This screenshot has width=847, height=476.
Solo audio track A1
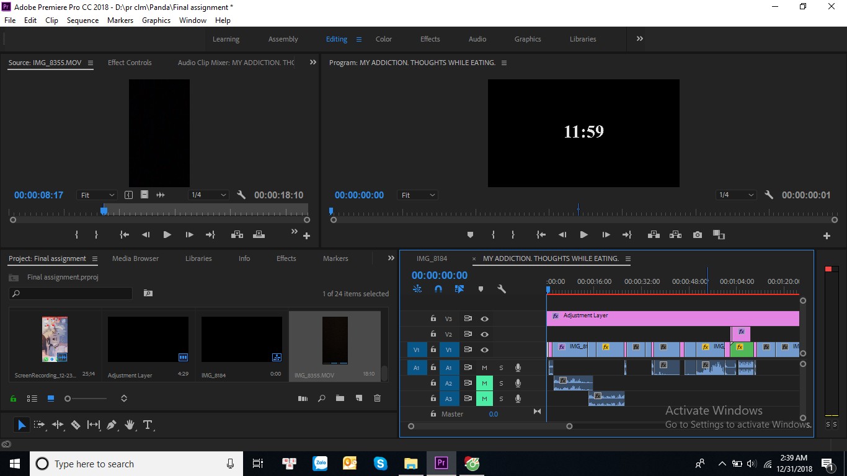(x=501, y=368)
